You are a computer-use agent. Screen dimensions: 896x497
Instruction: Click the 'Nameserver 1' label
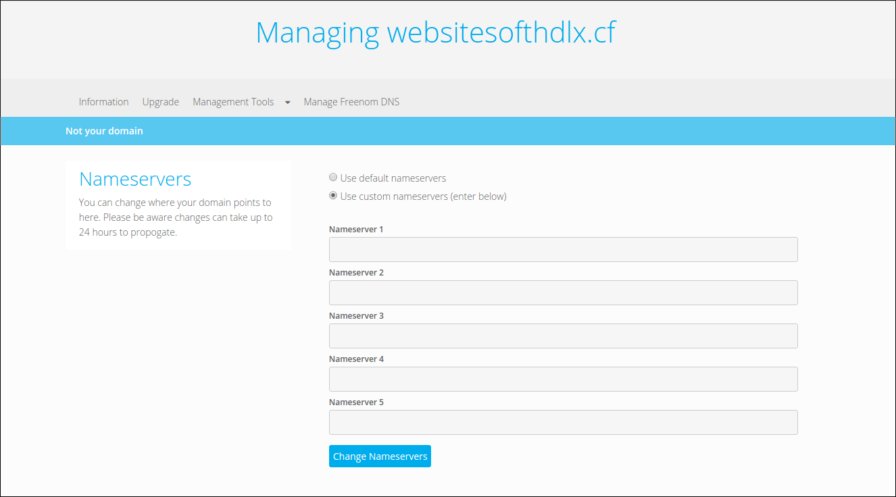pyautogui.click(x=356, y=230)
